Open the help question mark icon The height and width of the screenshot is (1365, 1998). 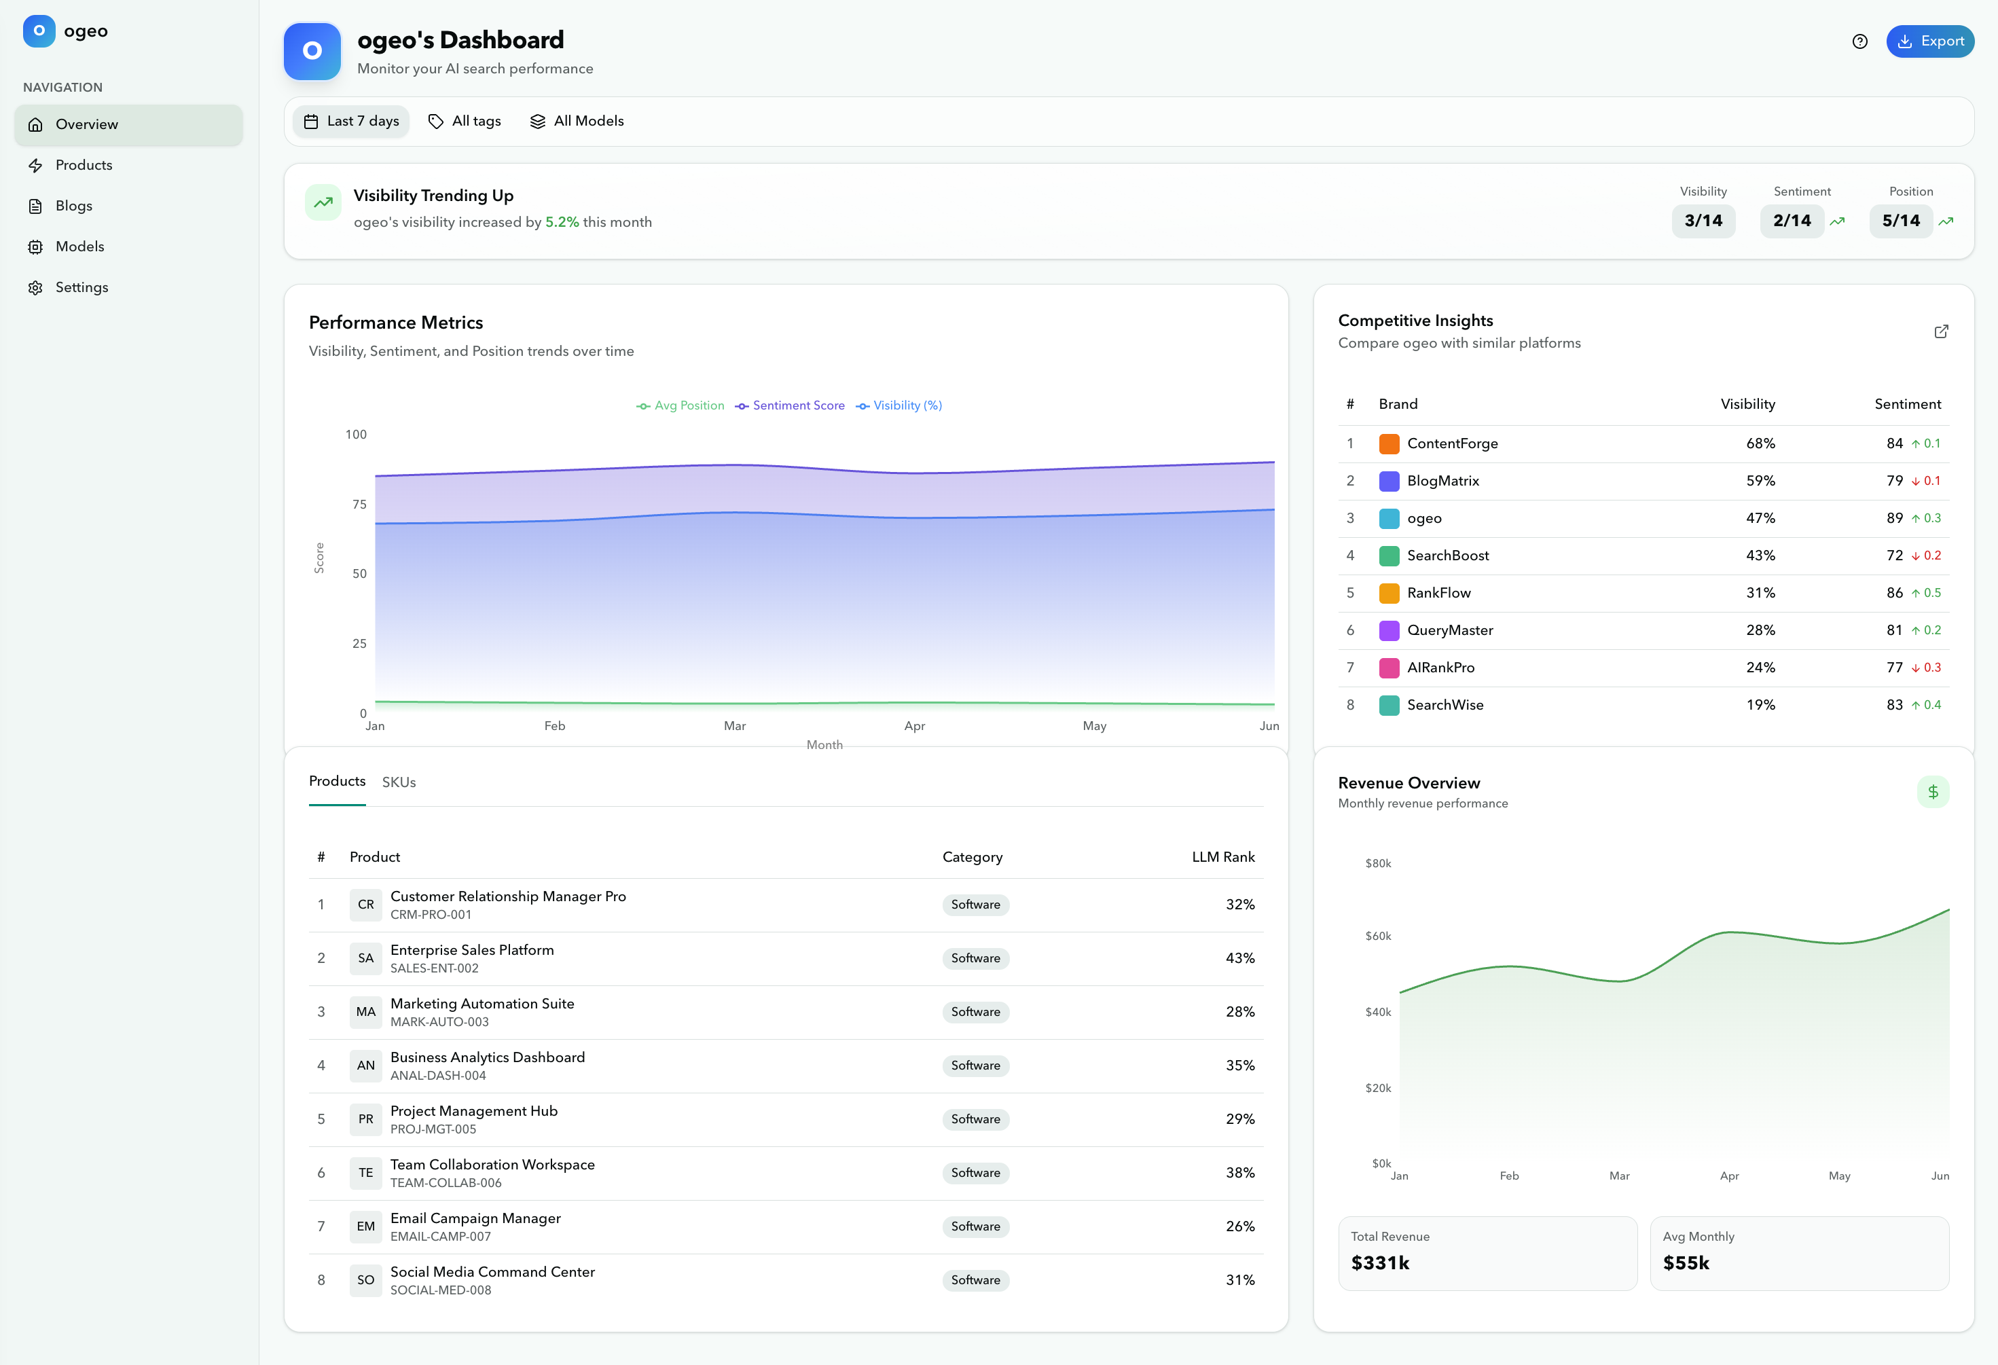[x=1859, y=41]
